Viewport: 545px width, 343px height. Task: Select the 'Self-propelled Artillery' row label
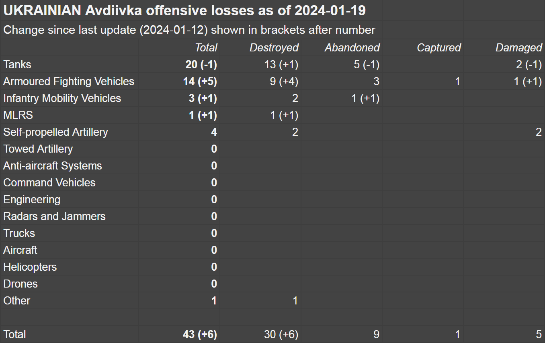click(x=56, y=132)
